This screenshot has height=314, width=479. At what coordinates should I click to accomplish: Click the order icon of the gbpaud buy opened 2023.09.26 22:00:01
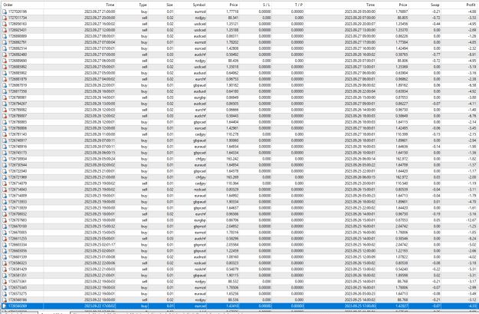pos(5,85)
